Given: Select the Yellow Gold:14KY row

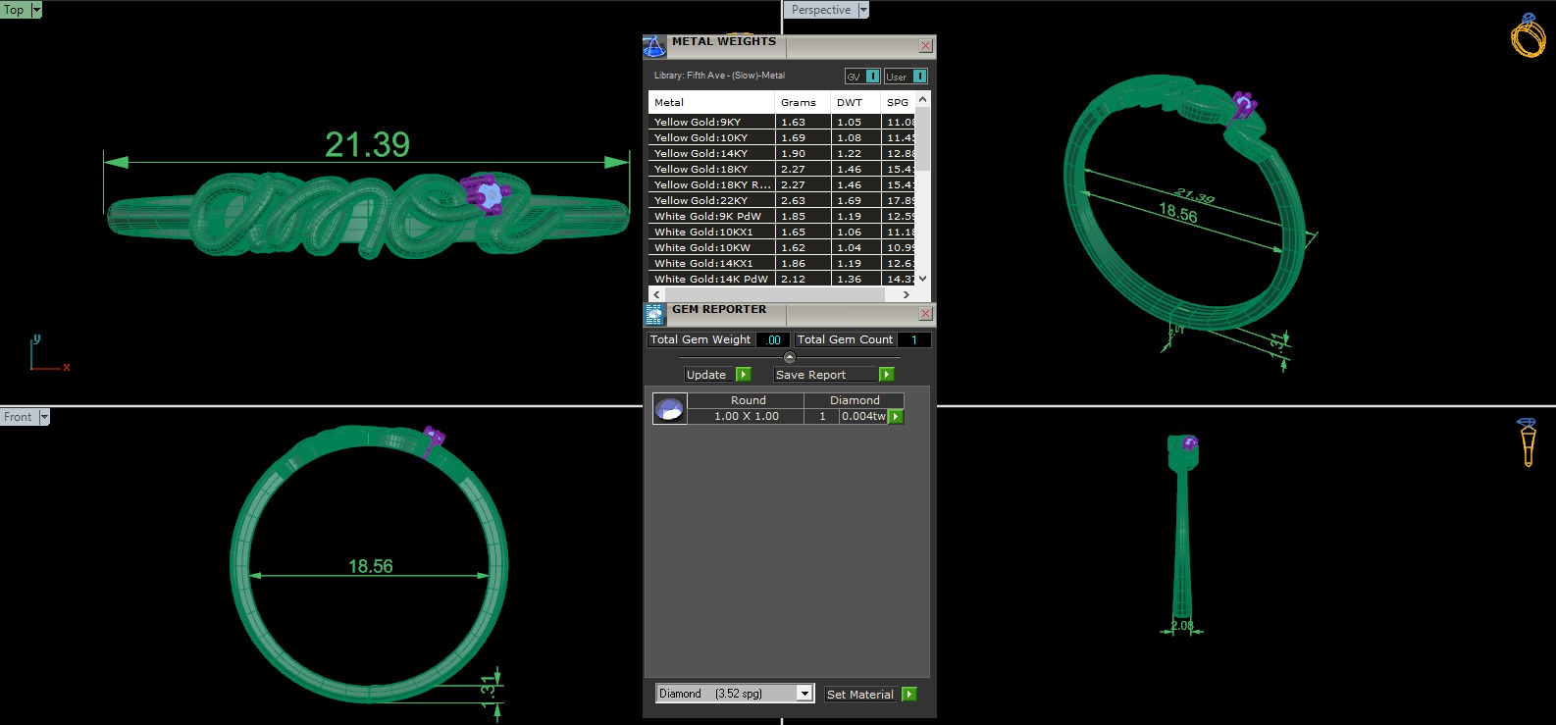Looking at the screenshot, I should click(782, 153).
